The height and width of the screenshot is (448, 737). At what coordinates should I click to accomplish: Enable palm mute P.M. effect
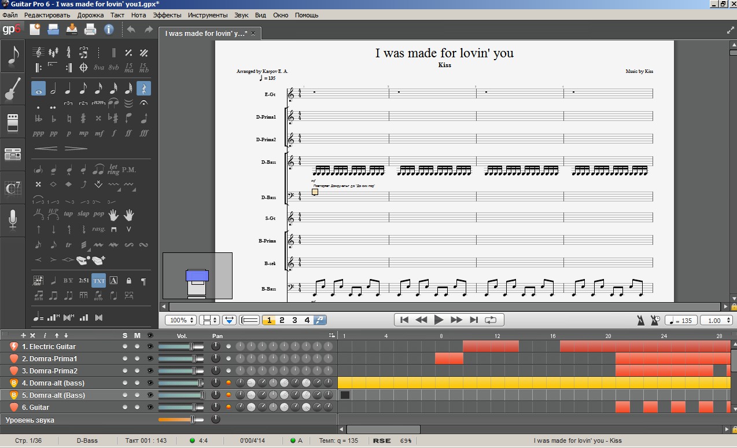point(129,170)
